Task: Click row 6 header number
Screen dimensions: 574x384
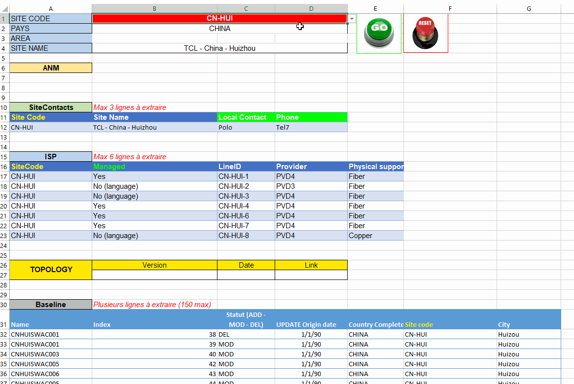Action: point(3,68)
